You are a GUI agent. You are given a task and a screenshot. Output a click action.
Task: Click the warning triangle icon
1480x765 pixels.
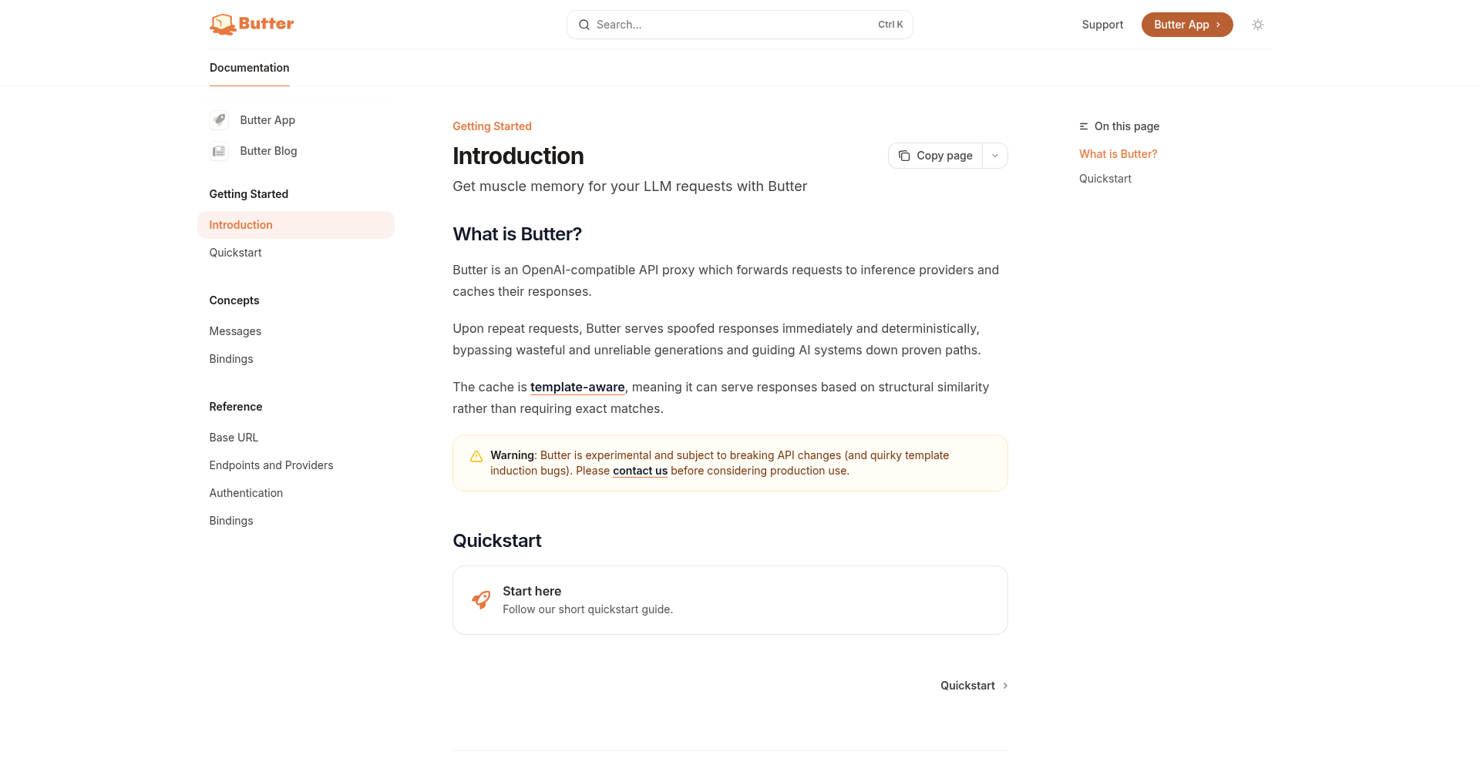click(476, 456)
